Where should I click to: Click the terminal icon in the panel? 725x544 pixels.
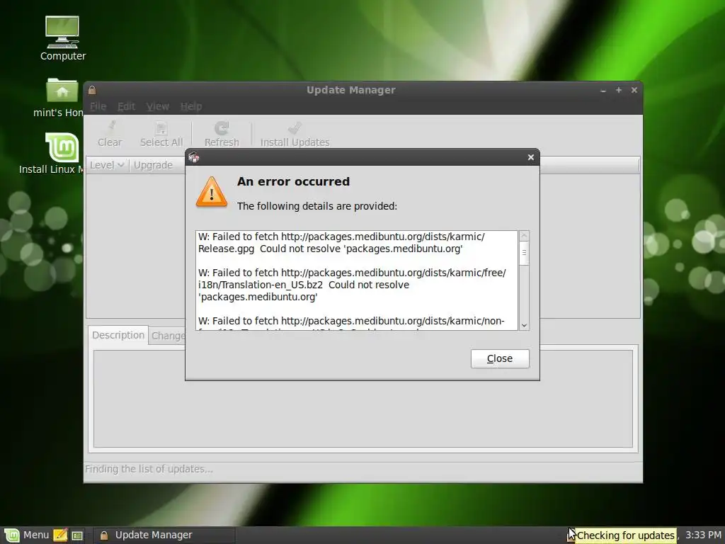click(77, 535)
